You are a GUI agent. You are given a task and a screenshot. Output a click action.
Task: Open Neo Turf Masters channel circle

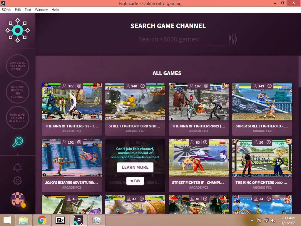[18, 92]
